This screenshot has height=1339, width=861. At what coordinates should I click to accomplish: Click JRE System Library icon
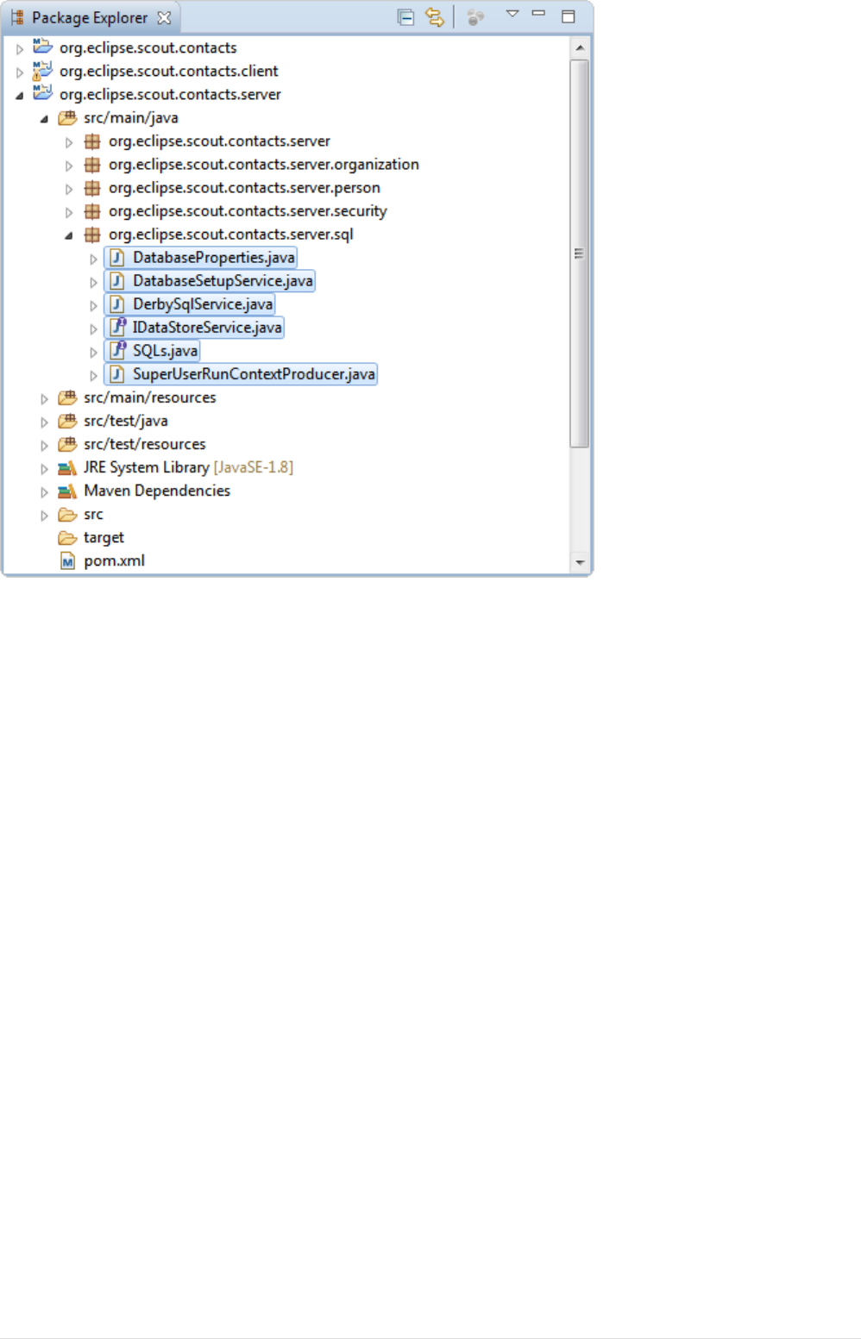[67, 467]
